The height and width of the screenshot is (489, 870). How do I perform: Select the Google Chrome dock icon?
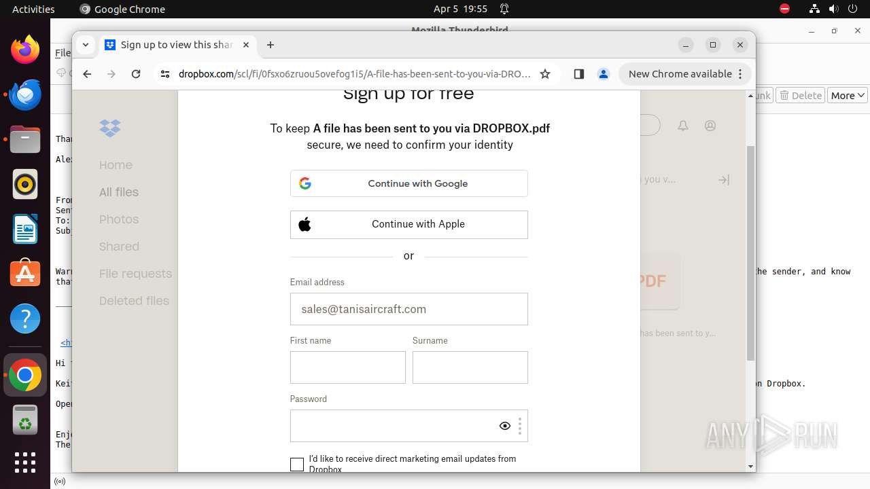coord(25,375)
